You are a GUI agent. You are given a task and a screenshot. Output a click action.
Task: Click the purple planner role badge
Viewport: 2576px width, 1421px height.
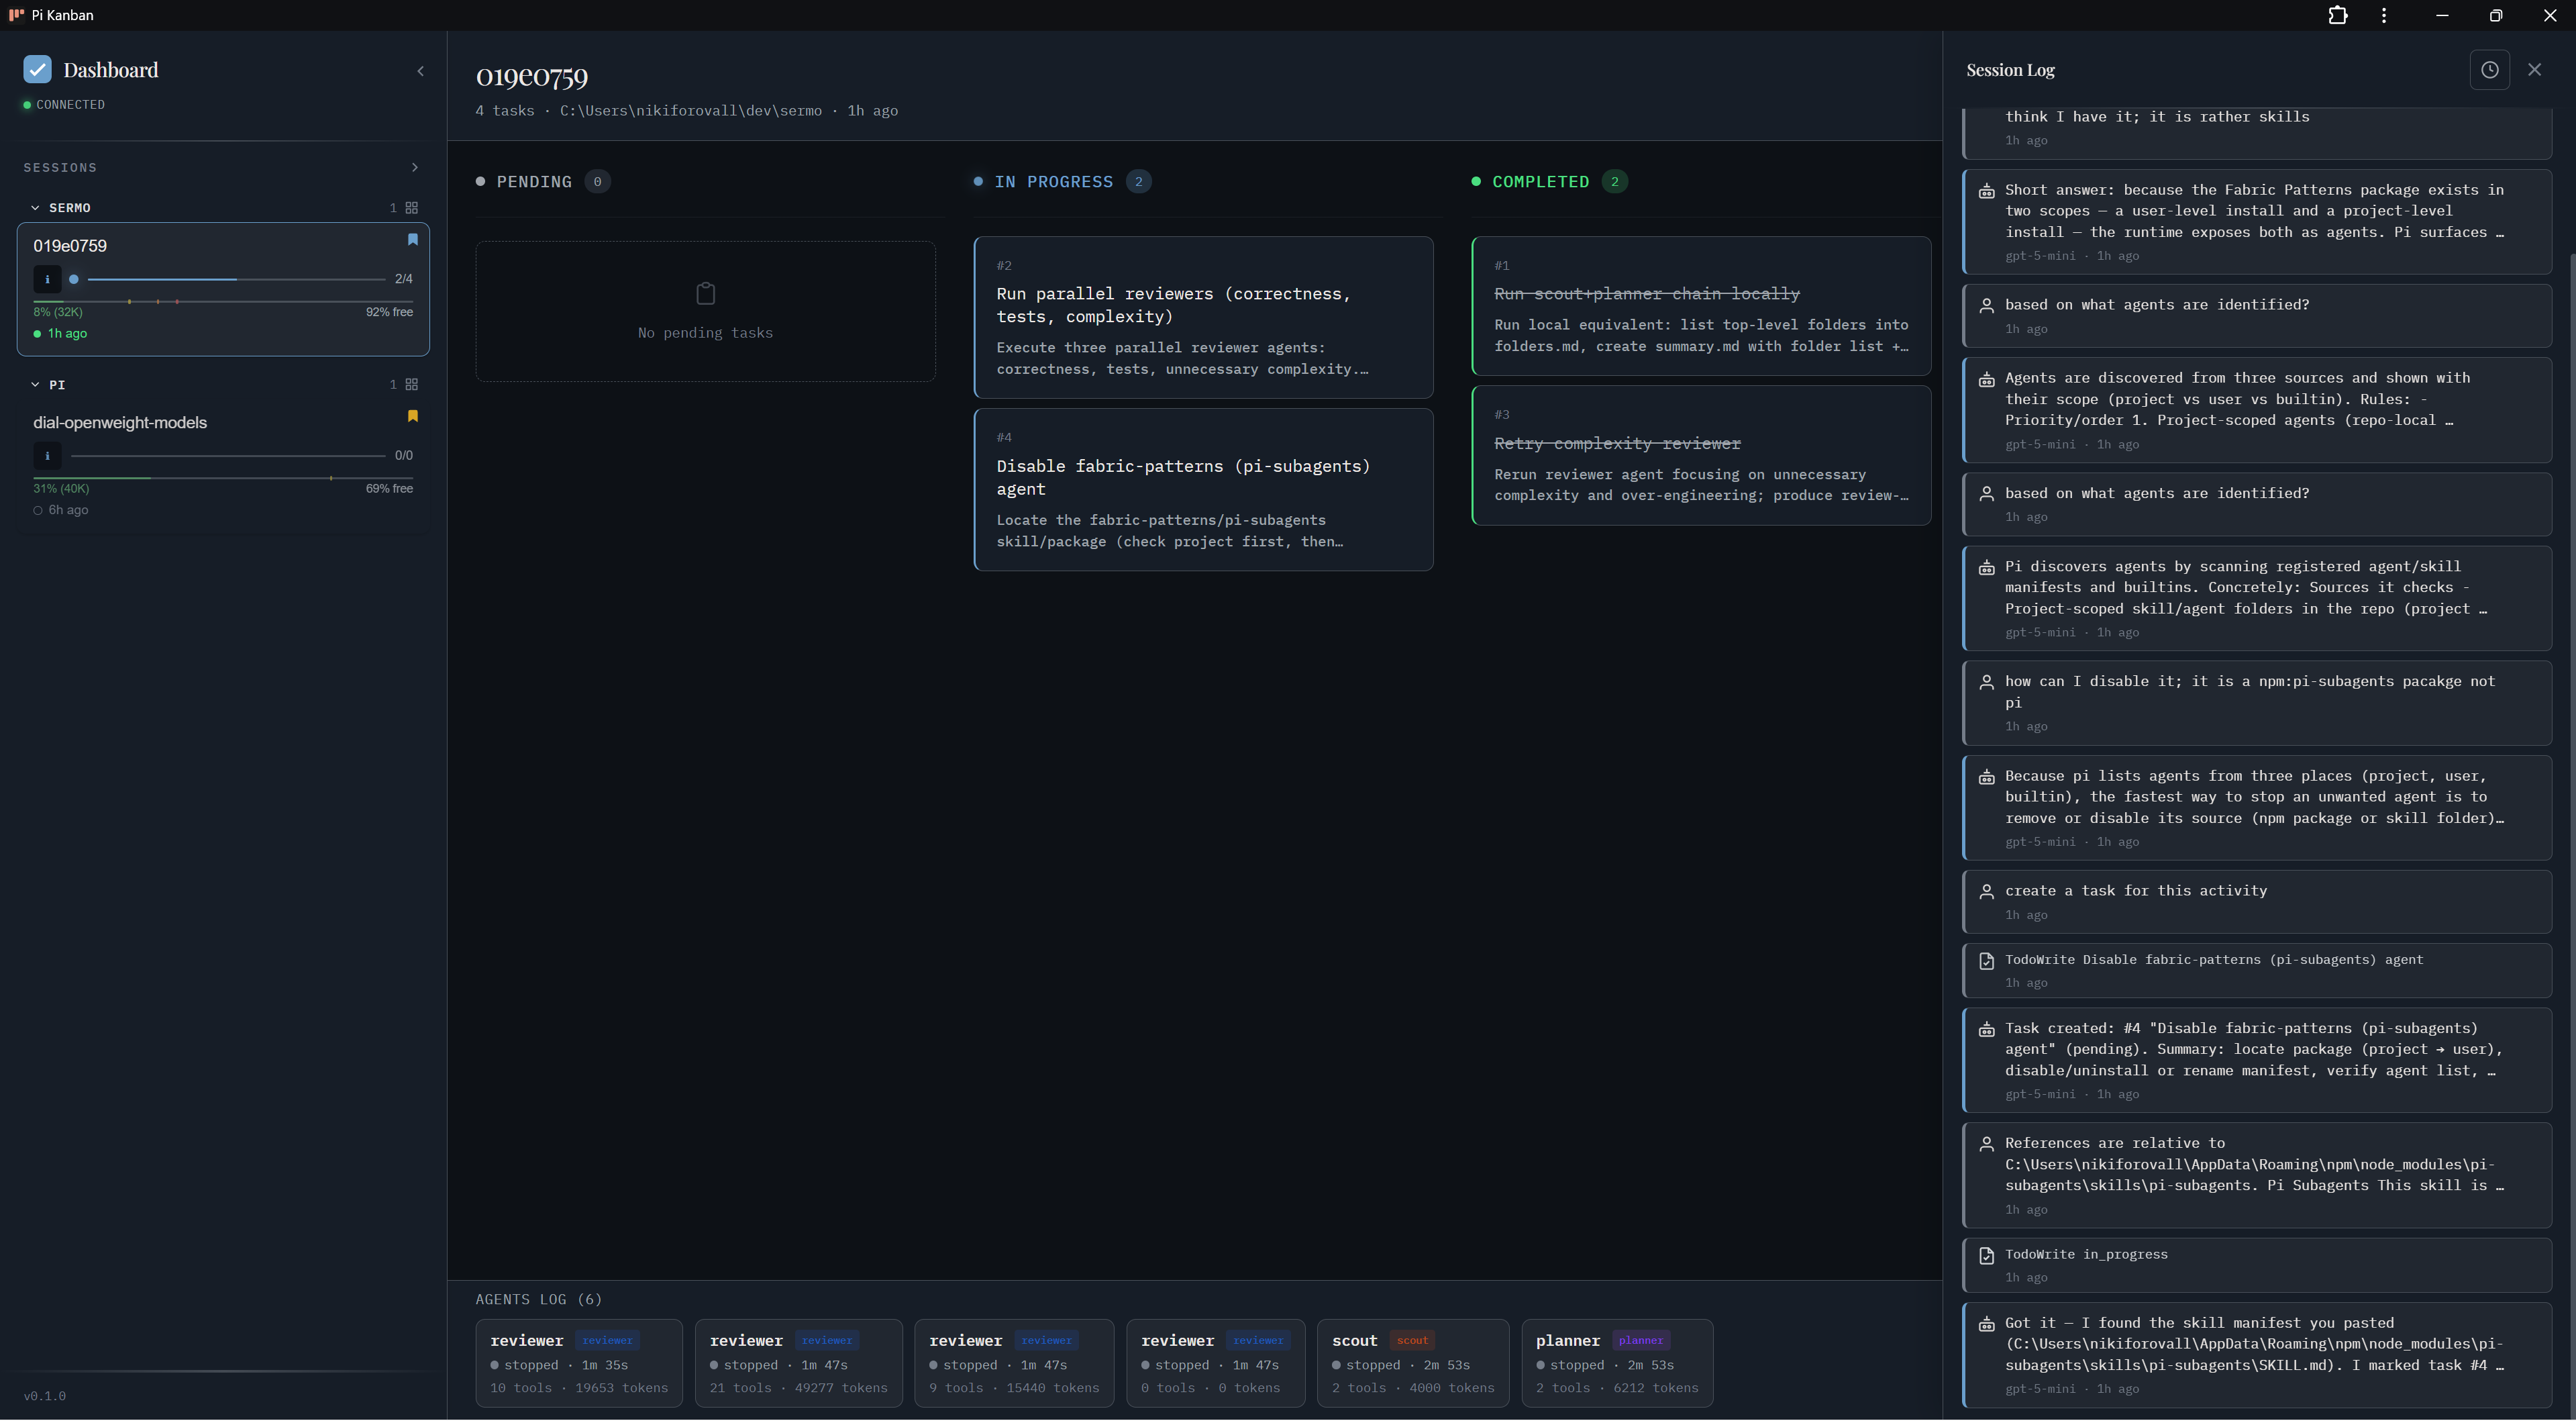(1640, 1341)
